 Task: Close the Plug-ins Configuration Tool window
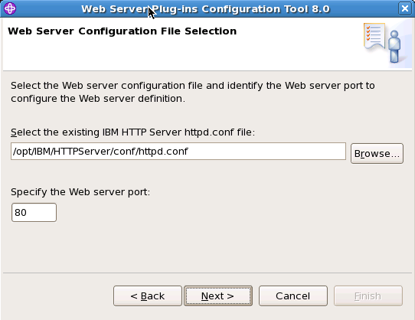point(405,8)
